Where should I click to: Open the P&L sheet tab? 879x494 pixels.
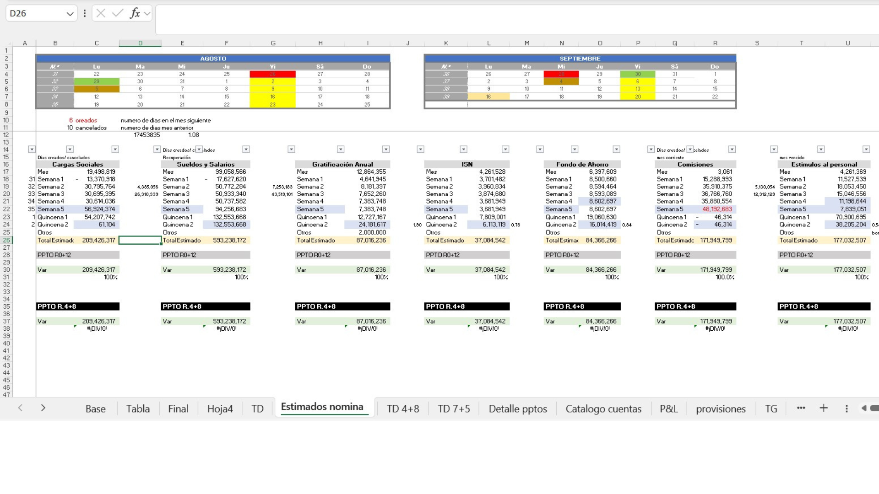668,408
